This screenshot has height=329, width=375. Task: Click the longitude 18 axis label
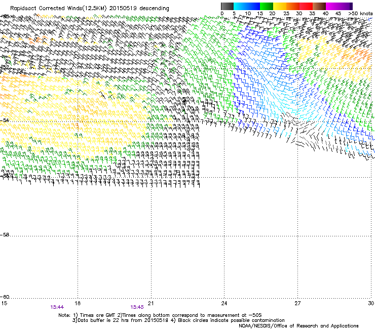(x=78, y=303)
